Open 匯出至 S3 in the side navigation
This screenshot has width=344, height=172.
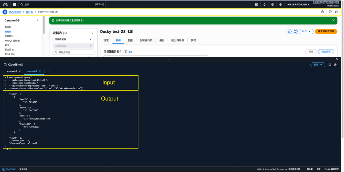click(9, 50)
